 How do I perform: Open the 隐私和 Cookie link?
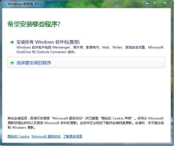[19, 137]
